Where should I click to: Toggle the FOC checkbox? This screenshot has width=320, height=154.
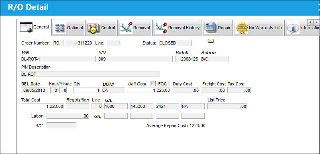click(x=153, y=84)
